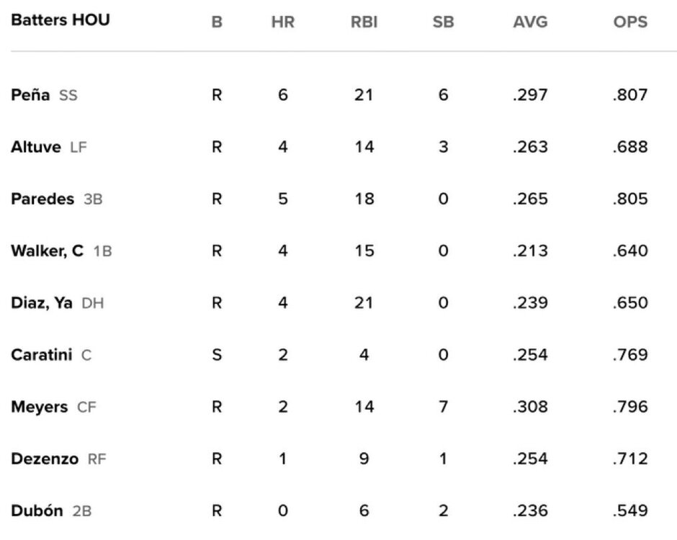Click Dubón's .549 OPS cell
Image resolution: width=677 pixels, height=540 pixels.
pyautogui.click(x=630, y=510)
